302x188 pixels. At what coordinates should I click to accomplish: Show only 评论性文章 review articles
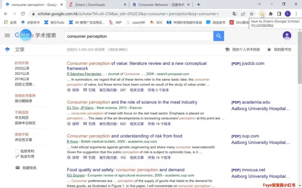(x=23, y=140)
